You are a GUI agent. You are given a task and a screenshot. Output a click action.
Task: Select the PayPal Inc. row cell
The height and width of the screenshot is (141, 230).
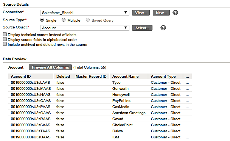[x=121, y=101]
